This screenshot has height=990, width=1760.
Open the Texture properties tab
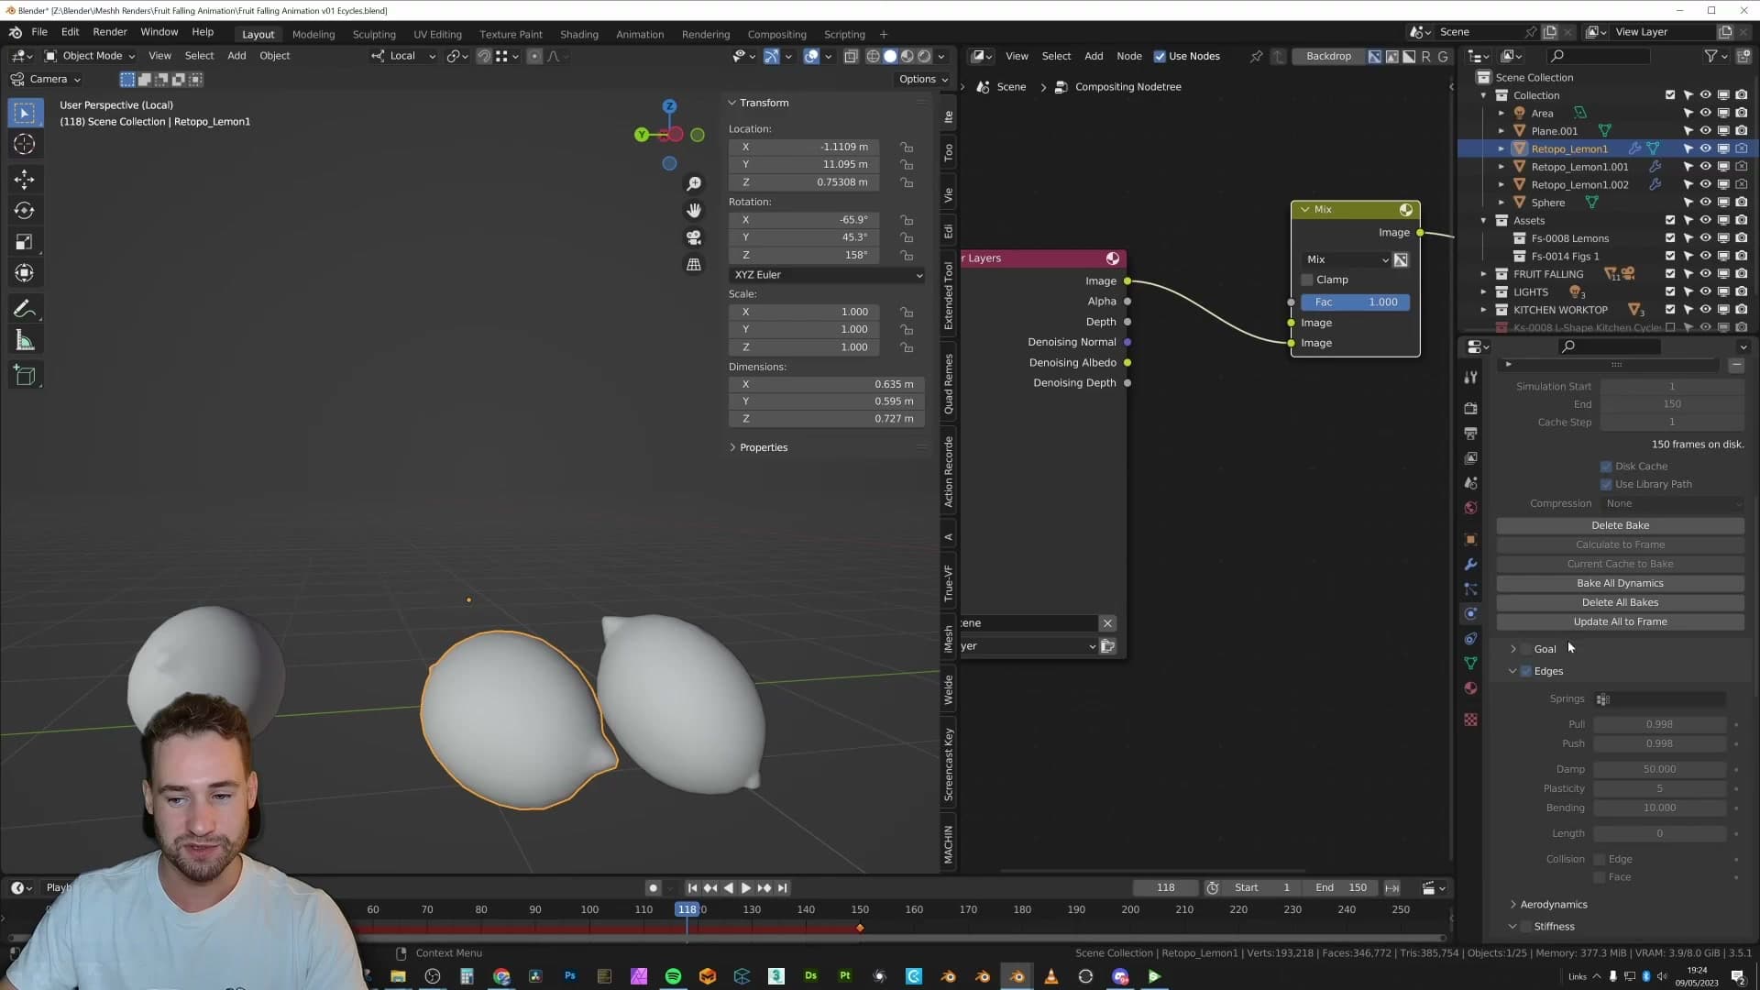pyautogui.click(x=1470, y=720)
